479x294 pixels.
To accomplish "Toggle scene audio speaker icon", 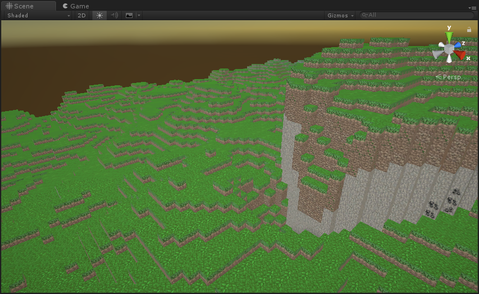I will (114, 15).
